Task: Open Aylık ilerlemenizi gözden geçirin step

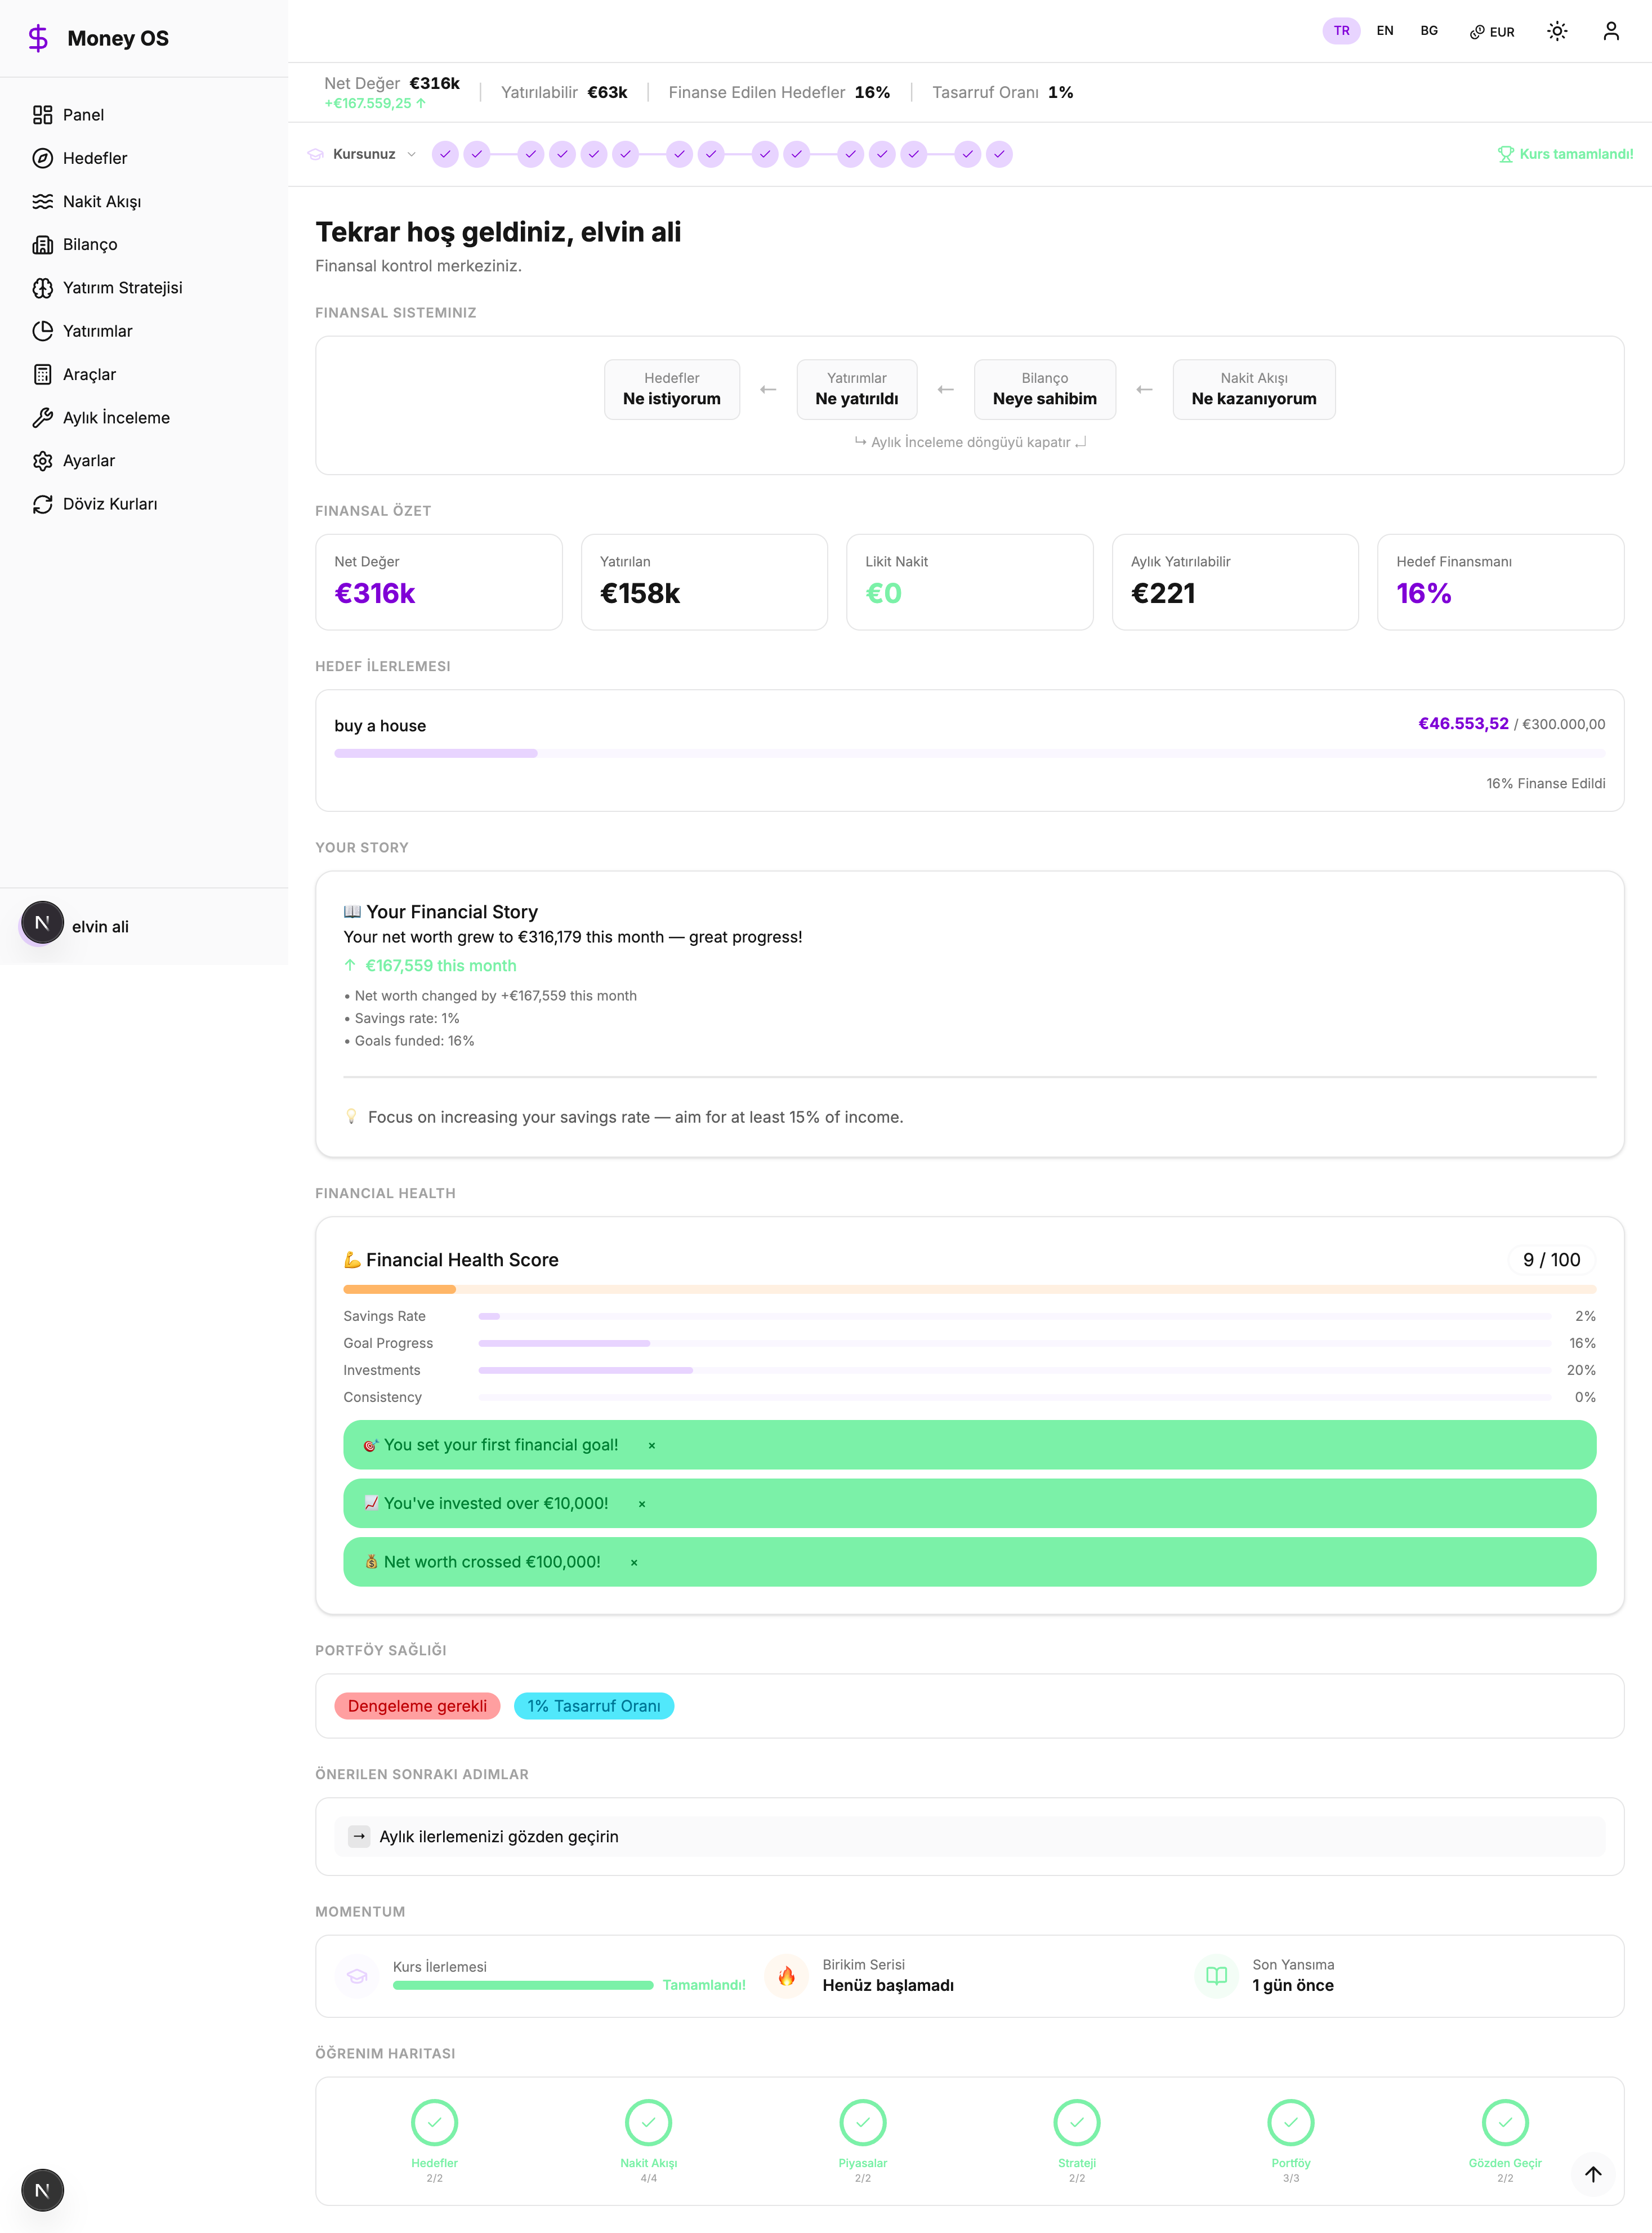Action: coord(970,1836)
